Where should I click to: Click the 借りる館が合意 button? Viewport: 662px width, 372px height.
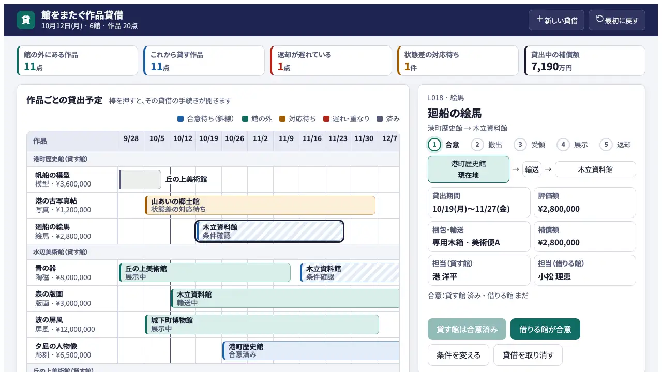pyautogui.click(x=545, y=329)
